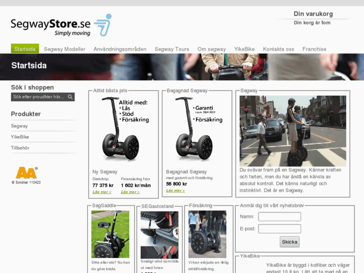The height and width of the screenshot is (273, 364).
Task: Select the YikeBike menu item
Action: 244,49
